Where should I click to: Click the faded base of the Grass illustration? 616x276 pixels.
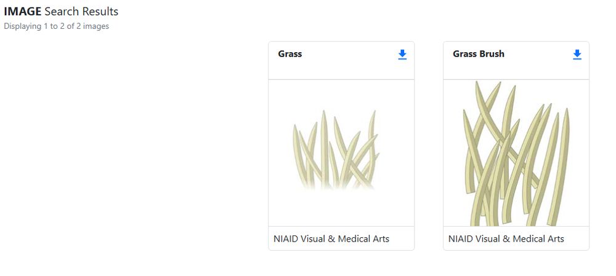[334, 184]
